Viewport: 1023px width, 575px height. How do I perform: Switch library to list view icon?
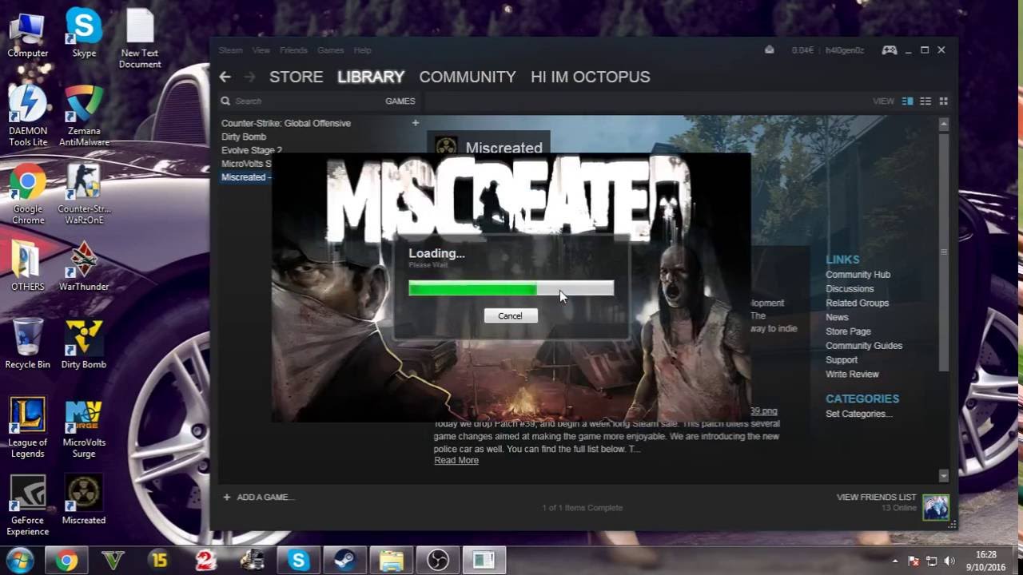pos(925,101)
